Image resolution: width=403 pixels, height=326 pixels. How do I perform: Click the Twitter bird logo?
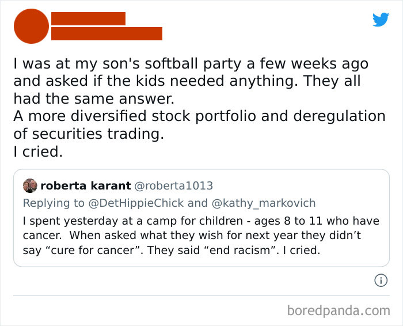pos(381,20)
